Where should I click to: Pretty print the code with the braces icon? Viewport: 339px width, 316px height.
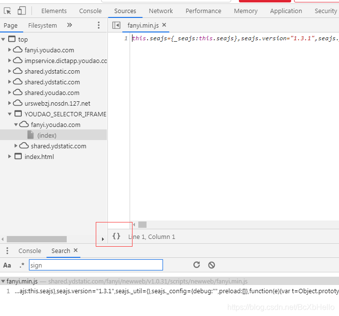tap(117, 236)
